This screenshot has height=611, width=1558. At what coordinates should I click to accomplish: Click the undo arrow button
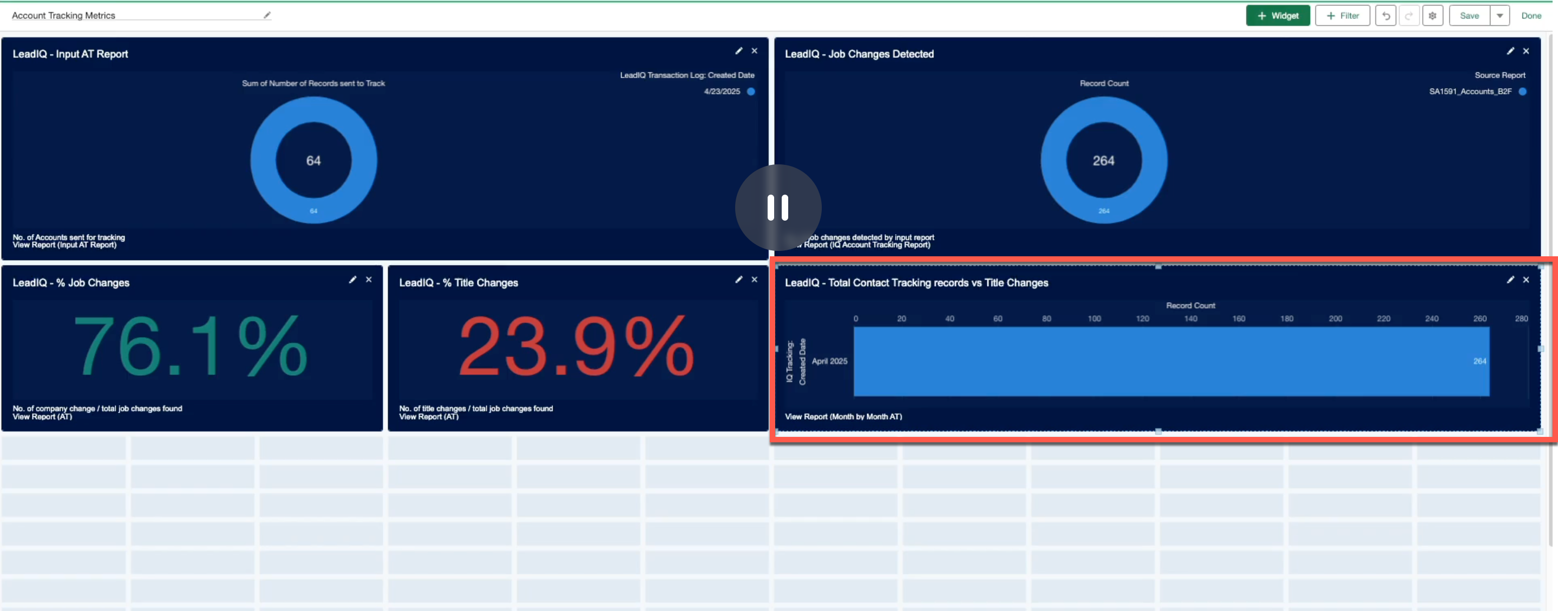pos(1385,16)
